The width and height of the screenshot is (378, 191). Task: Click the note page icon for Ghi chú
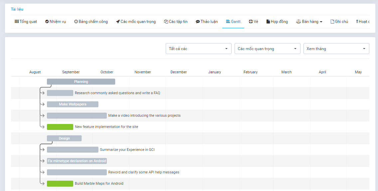coord(332,22)
